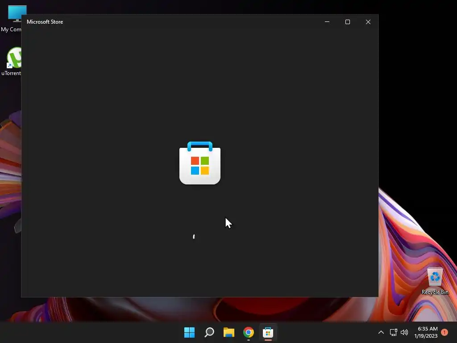This screenshot has height=343, width=457.
Task: Click the Microsoft Store title text
Action: tap(45, 22)
